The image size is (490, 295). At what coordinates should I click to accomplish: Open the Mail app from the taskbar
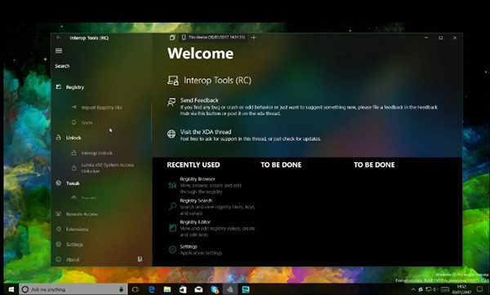(x=198, y=289)
